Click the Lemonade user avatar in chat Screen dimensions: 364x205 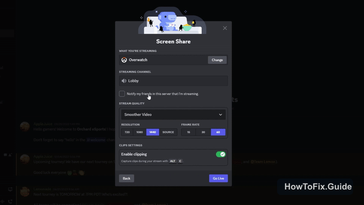pyautogui.click(x=25, y=192)
